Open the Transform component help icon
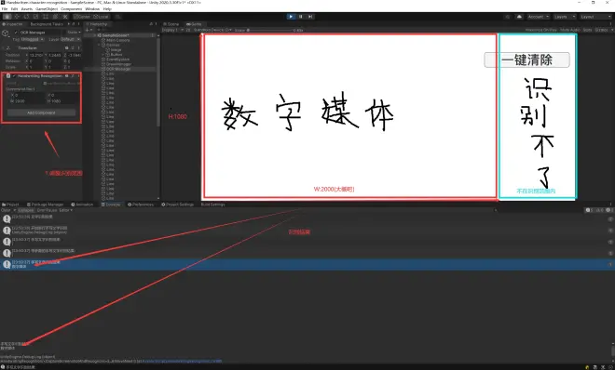615x370 pixels. pos(67,47)
